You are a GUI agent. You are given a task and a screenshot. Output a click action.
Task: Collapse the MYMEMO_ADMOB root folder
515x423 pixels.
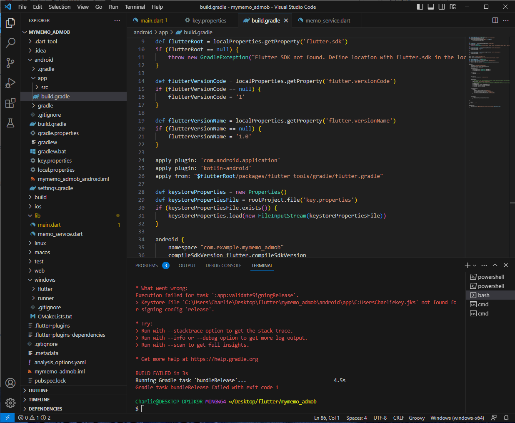pos(73,32)
